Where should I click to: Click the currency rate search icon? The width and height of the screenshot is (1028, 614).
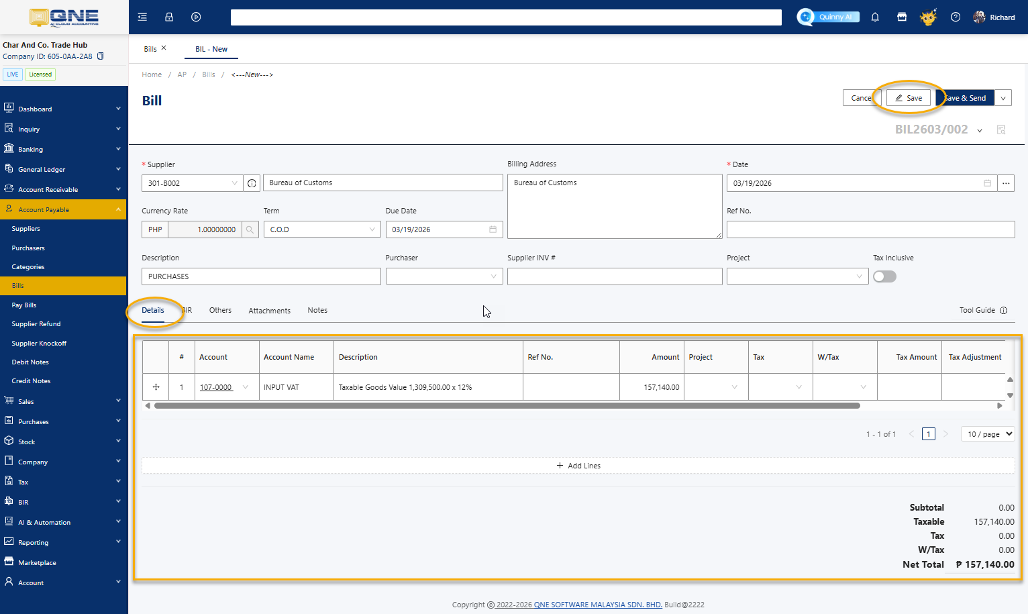click(x=250, y=229)
